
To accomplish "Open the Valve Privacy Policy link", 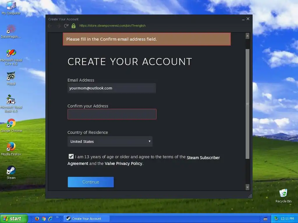I will pyautogui.click(x=123, y=163).
